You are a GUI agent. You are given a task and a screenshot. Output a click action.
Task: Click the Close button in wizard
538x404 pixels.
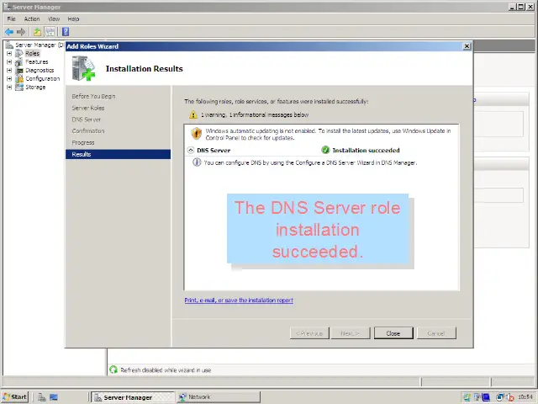click(x=393, y=333)
